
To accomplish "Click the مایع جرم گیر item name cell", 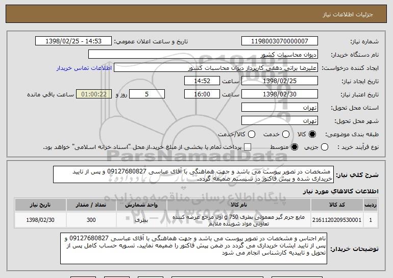I will click(x=239, y=220).
